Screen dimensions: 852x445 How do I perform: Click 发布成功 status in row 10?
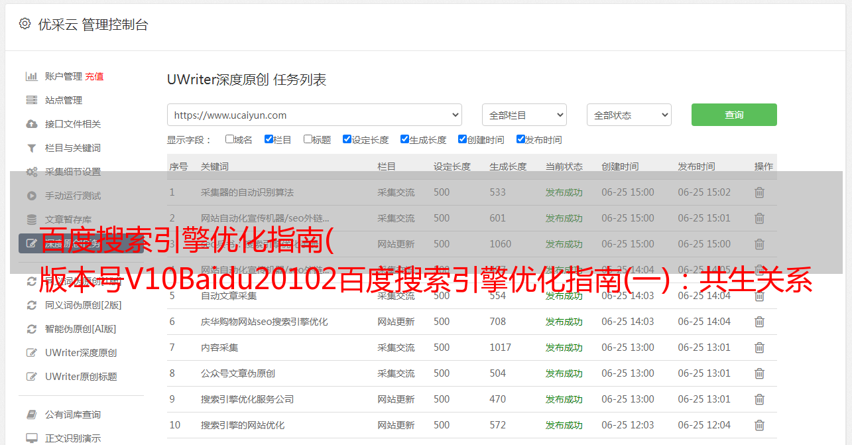tap(564, 425)
